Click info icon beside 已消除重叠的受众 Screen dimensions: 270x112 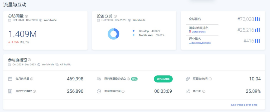point(128,79)
